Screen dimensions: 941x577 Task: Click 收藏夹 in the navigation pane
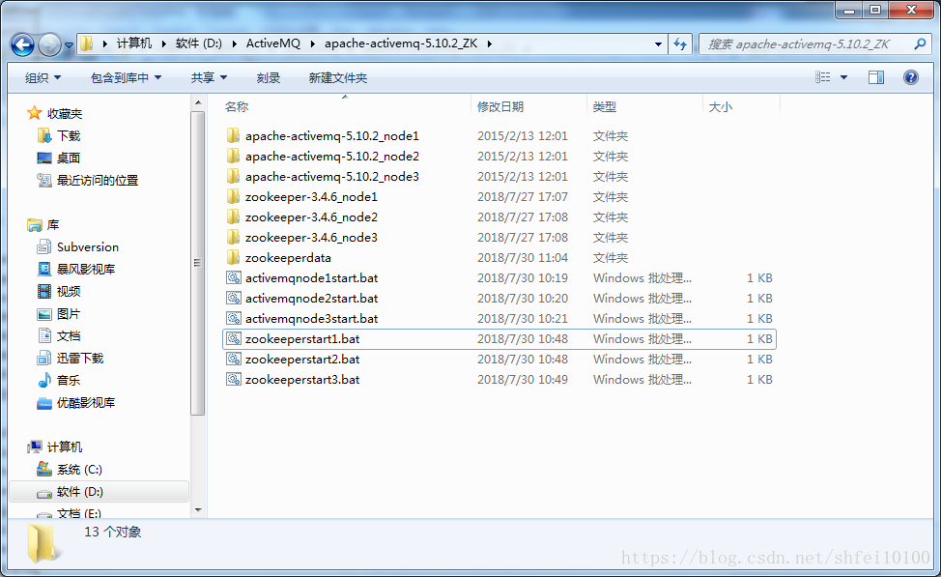64,113
